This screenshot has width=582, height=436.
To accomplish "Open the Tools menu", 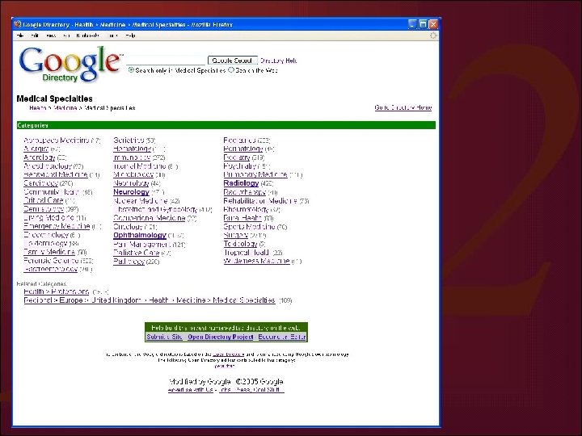I will coord(112,36).
